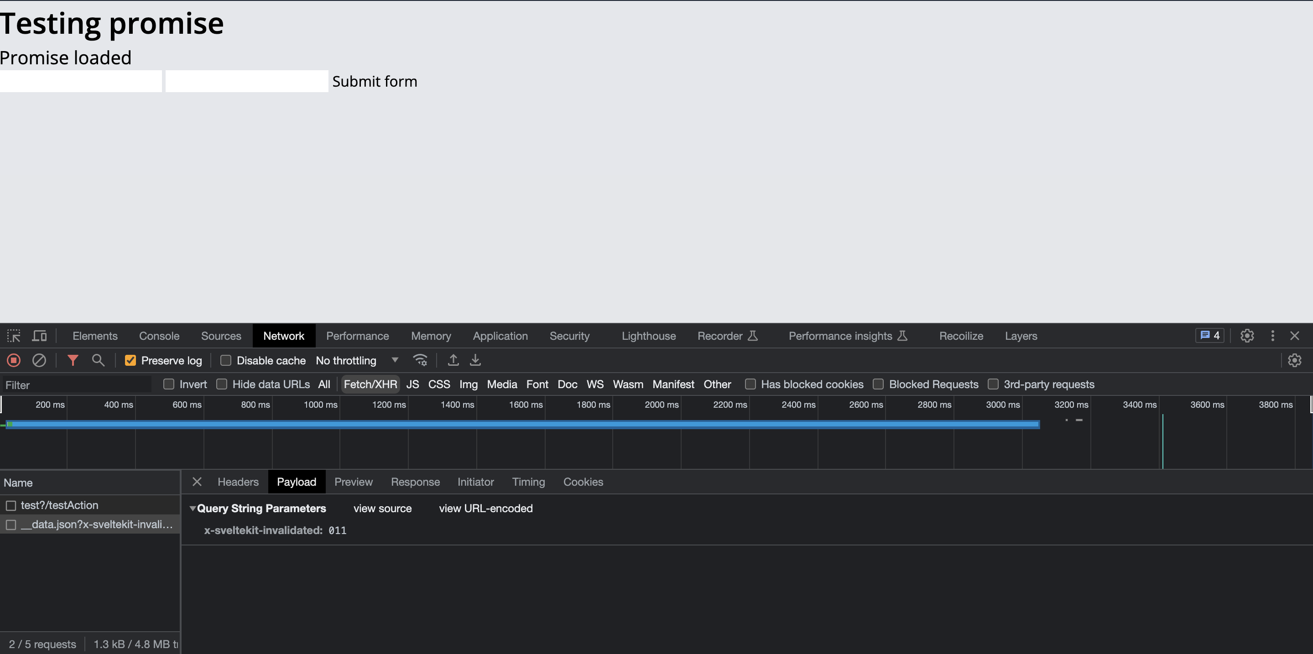Select the test?/testAction request

(60, 505)
